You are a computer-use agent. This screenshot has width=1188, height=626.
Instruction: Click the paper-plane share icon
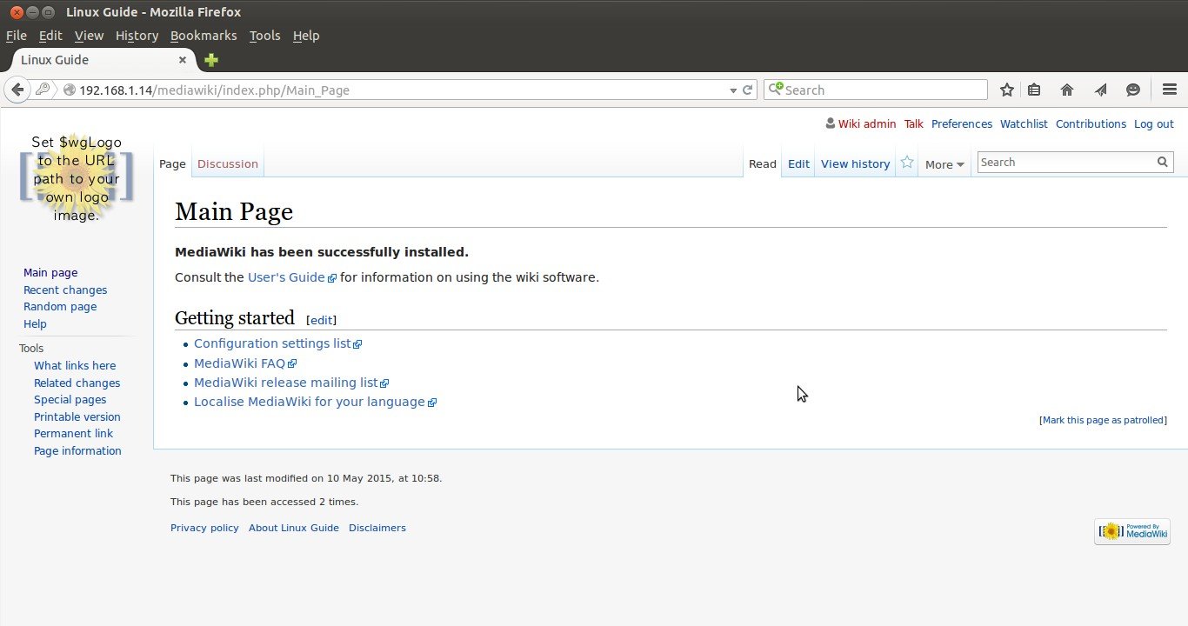click(1100, 90)
